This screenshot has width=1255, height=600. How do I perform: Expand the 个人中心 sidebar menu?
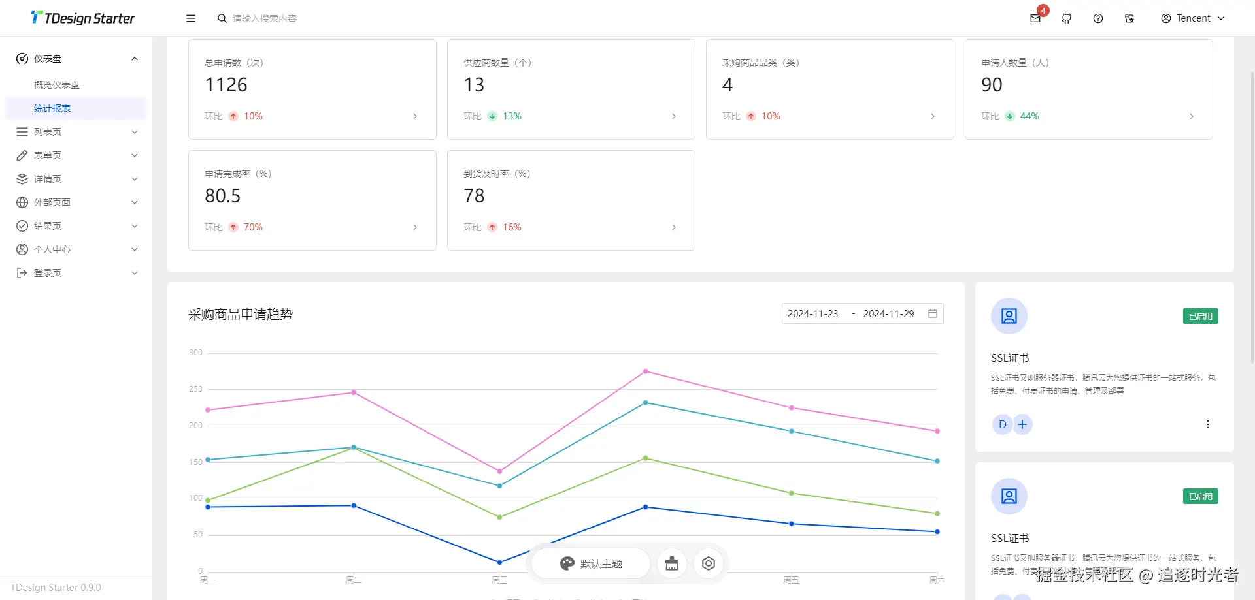click(x=76, y=249)
